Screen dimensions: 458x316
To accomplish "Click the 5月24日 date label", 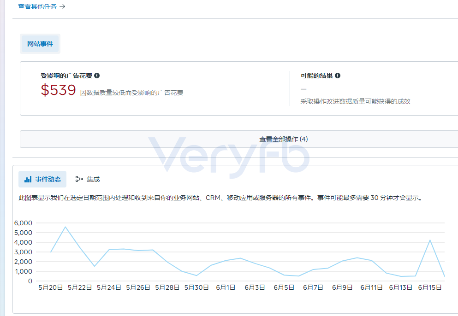I will click(109, 288).
